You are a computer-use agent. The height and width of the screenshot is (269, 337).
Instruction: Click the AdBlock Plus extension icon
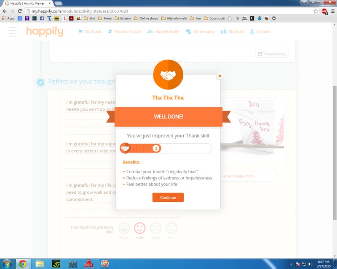324,11
